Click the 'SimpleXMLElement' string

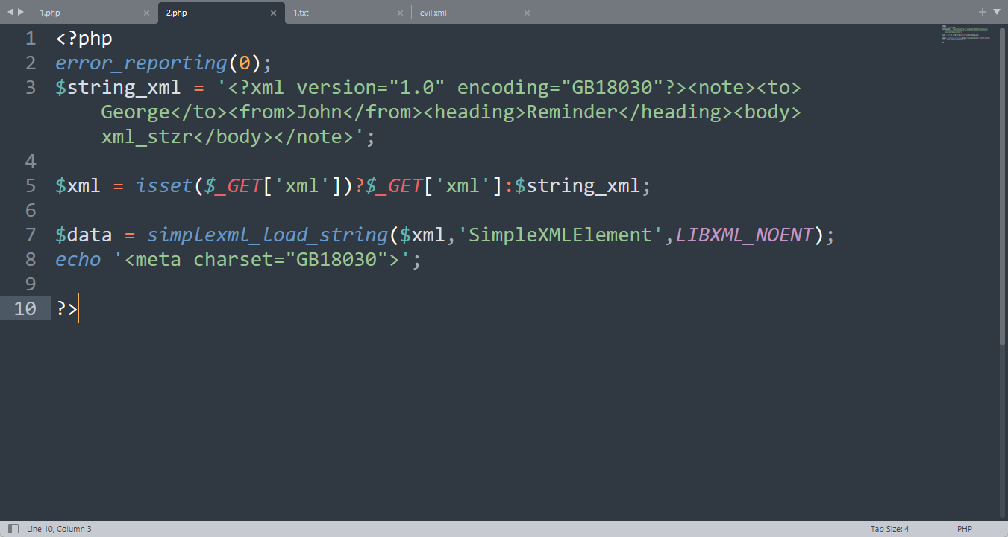pyautogui.click(x=560, y=235)
